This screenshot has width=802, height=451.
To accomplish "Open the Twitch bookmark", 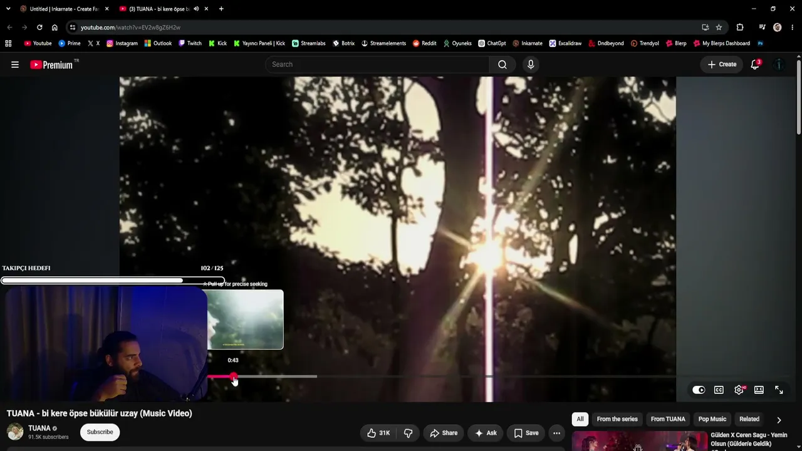I will (190, 43).
